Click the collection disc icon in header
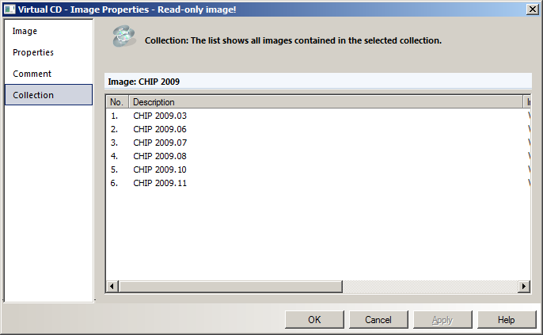The image size is (543, 335). pos(123,36)
